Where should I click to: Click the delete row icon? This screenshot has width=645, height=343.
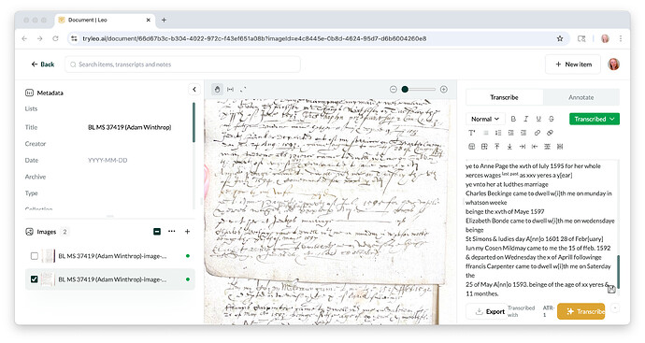(x=547, y=147)
